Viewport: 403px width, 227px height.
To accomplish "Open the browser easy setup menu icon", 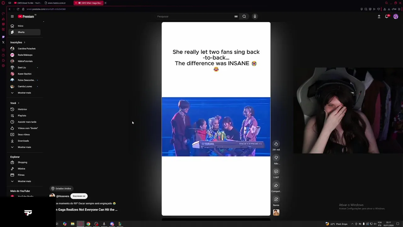I will (399, 9).
